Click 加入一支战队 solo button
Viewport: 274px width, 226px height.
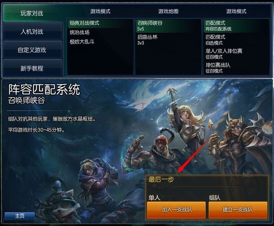pyautogui.click(x=176, y=210)
